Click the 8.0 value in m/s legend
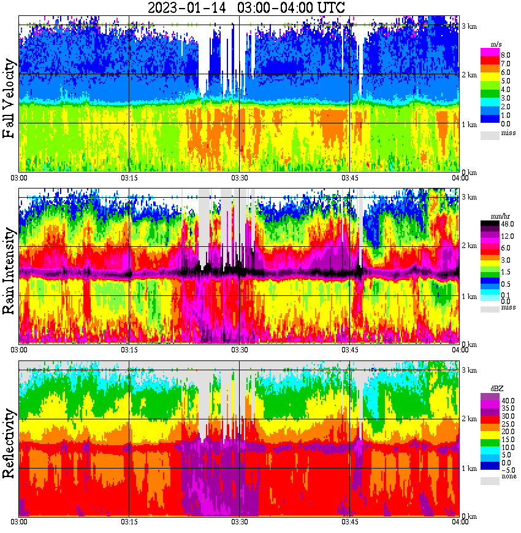521x533 pixels. [x=506, y=55]
